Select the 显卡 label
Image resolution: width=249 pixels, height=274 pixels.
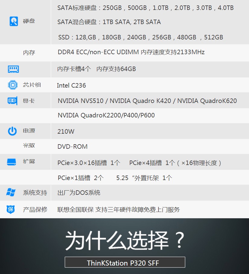[29, 101]
